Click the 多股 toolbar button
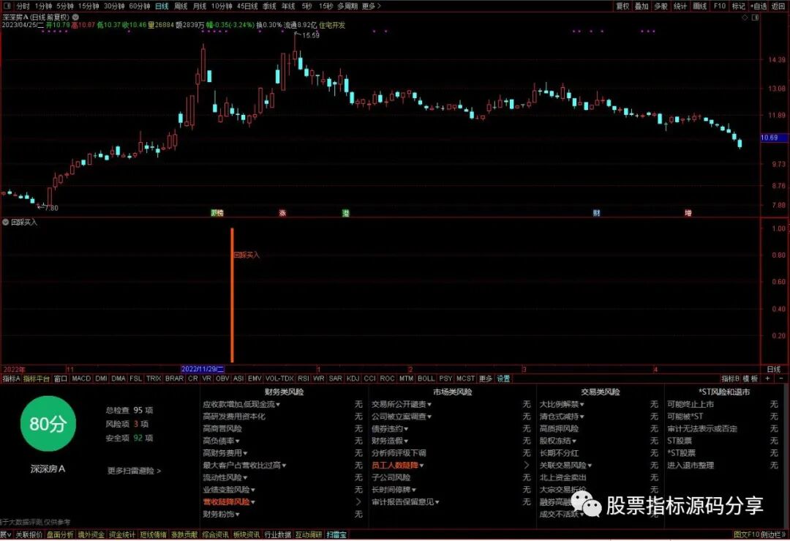Image resolution: width=790 pixels, height=541 pixels. click(x=661, y=6)
